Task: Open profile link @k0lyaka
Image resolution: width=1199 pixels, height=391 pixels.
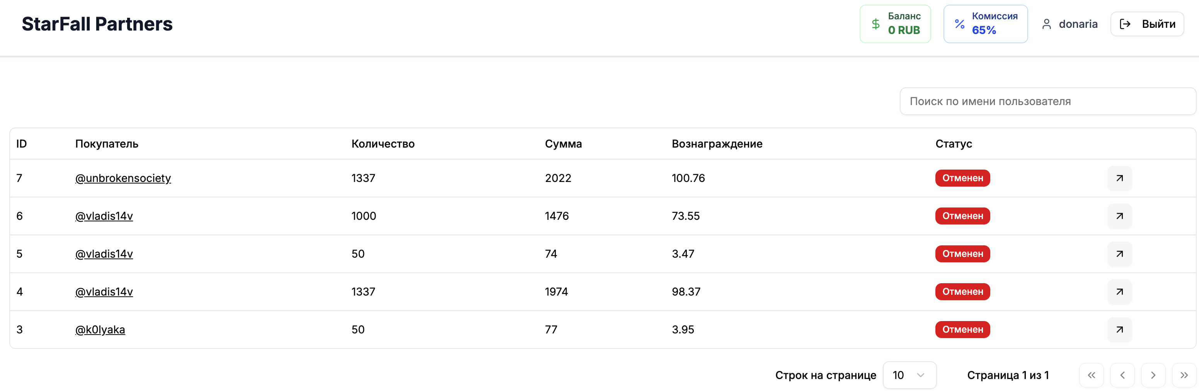Action: click(x=100, y=330)
